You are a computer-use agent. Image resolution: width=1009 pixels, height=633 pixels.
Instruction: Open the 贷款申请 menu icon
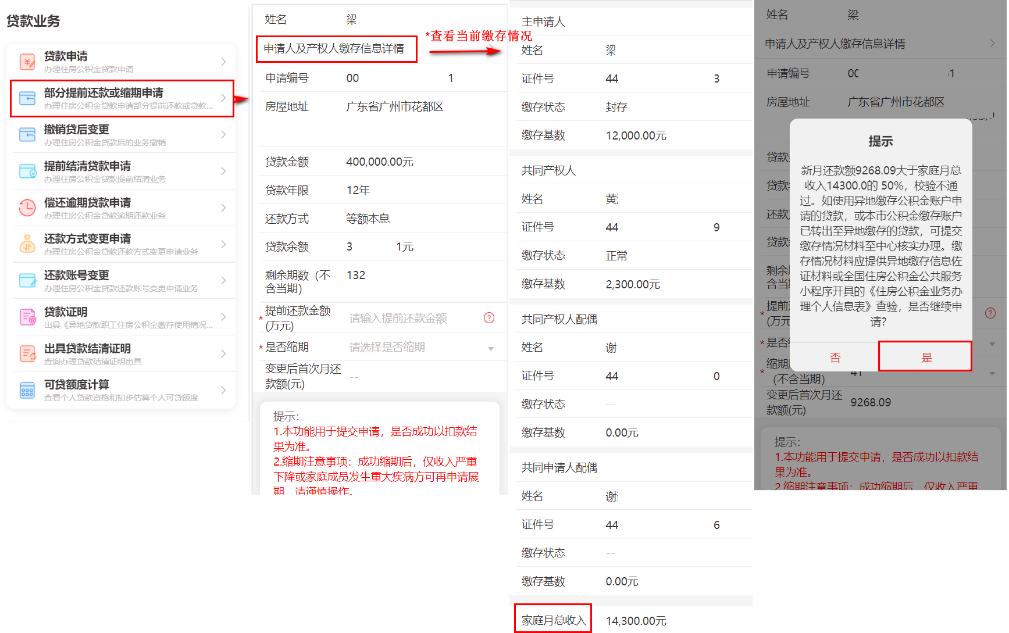[27, 62]
